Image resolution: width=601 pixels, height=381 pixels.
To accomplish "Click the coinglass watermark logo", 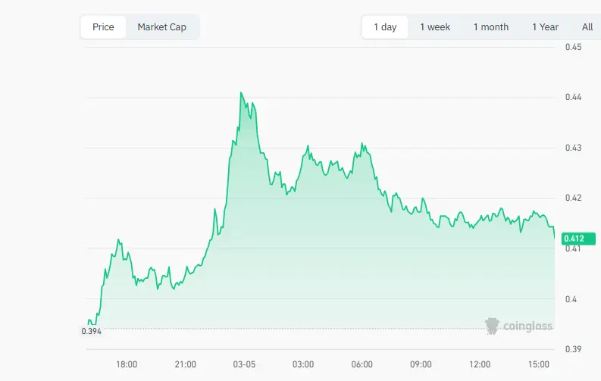I will tap(518, 326).
